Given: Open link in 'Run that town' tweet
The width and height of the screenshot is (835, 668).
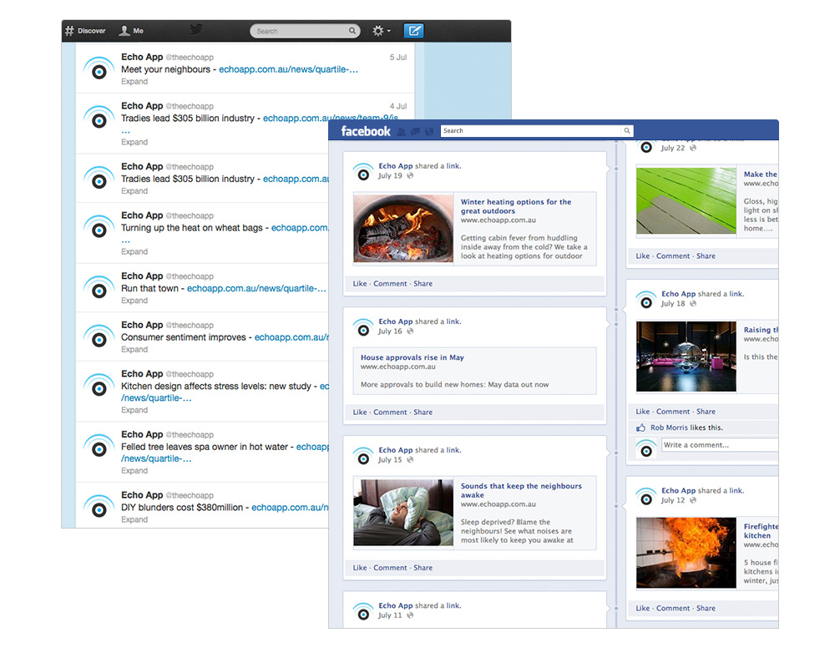Looking at the screenshot, I should 256,288.
